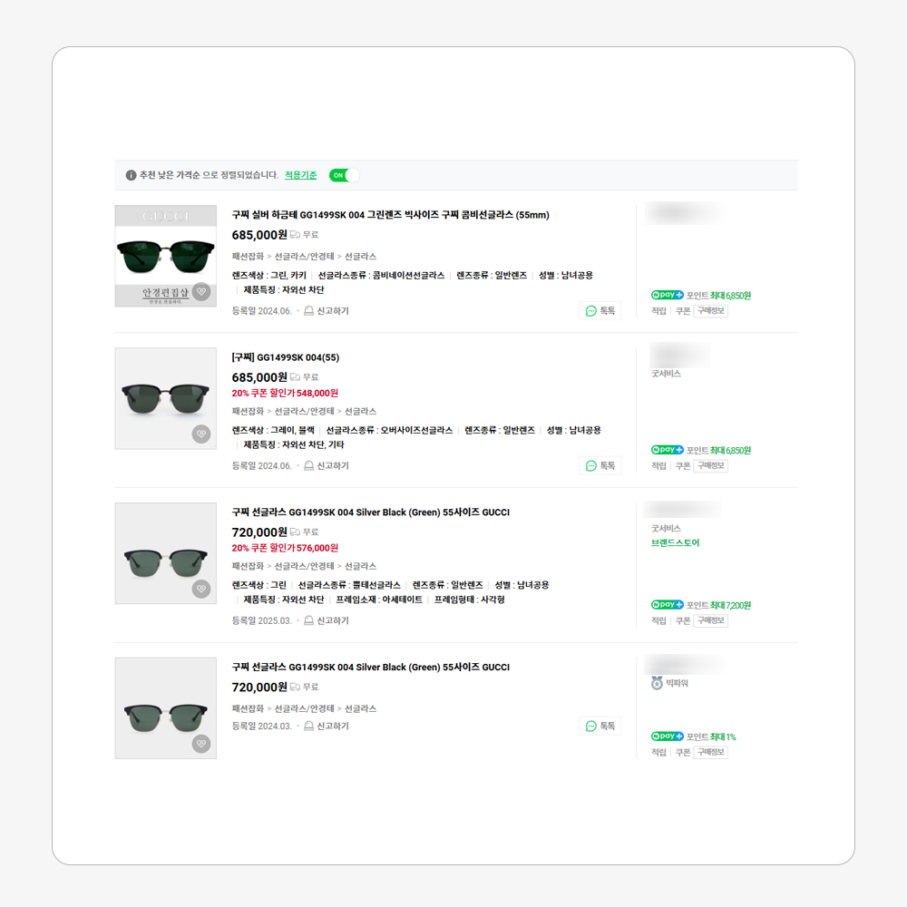Open 톡톡 chat for first listing
Screen dimensions: 907x907
[x=600, y=311]
